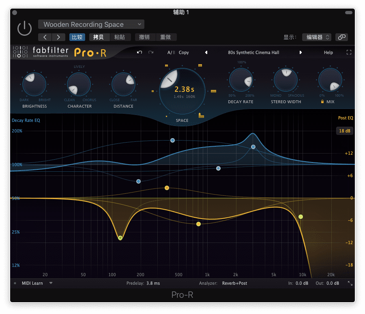Click the Character knob

coord(79,84)
